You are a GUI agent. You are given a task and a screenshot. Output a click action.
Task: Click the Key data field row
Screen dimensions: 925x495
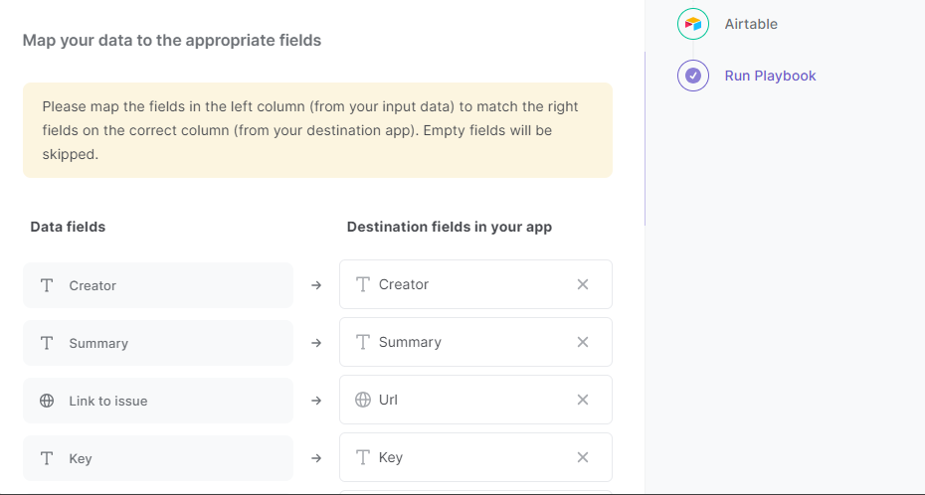(x=158, y=458)
